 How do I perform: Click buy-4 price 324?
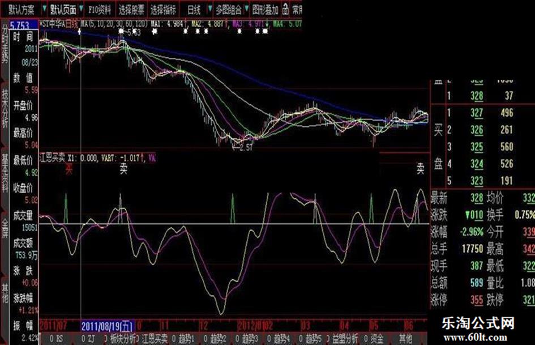[x=477, y=164]
